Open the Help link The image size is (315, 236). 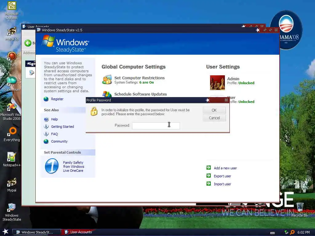pyautogui.click(x=54, y=119)
